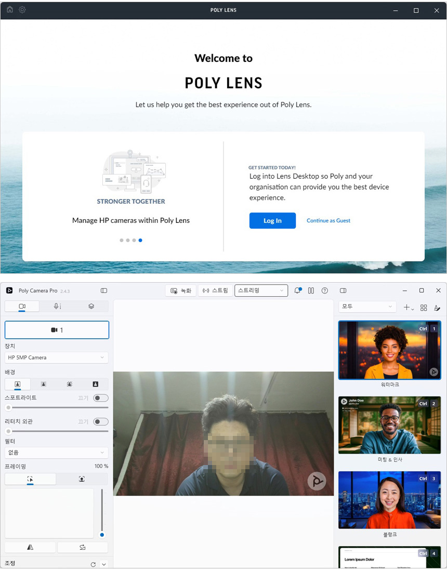The height and width of the screenshot is (570, 447).
Task: Turn on the 리터치 외관 toggle
Action: tap(101, 422)
